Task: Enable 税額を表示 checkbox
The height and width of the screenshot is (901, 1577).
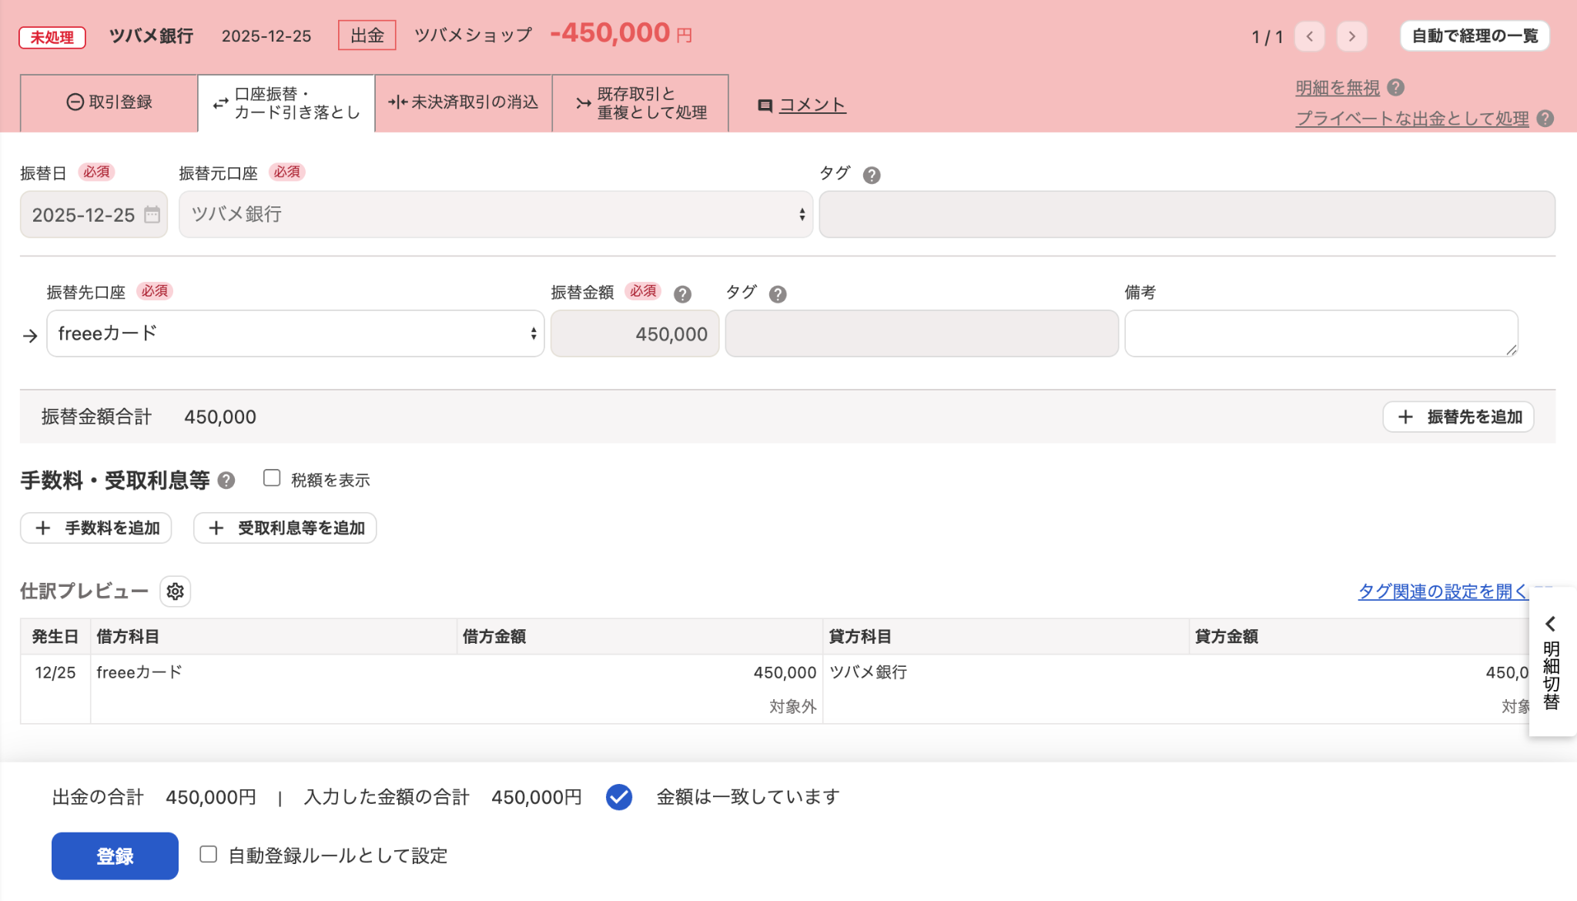Action: point(272,478)
